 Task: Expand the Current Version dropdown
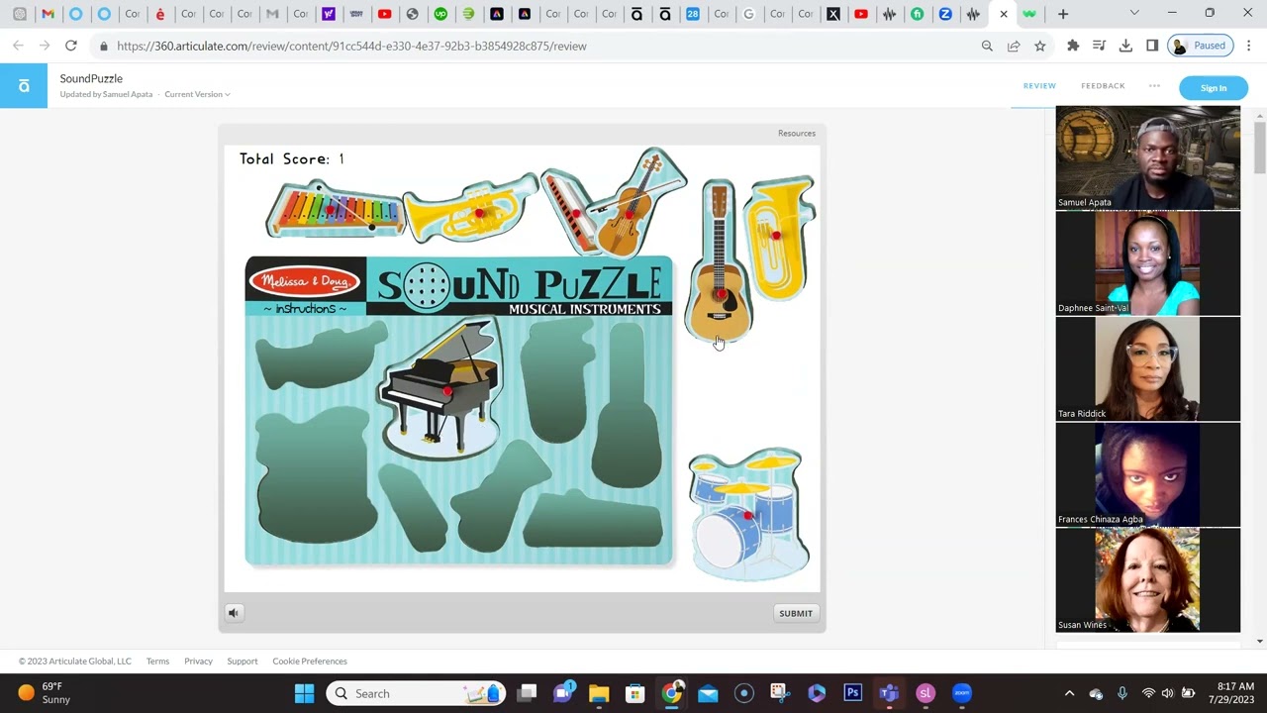[x=197, y=94]
